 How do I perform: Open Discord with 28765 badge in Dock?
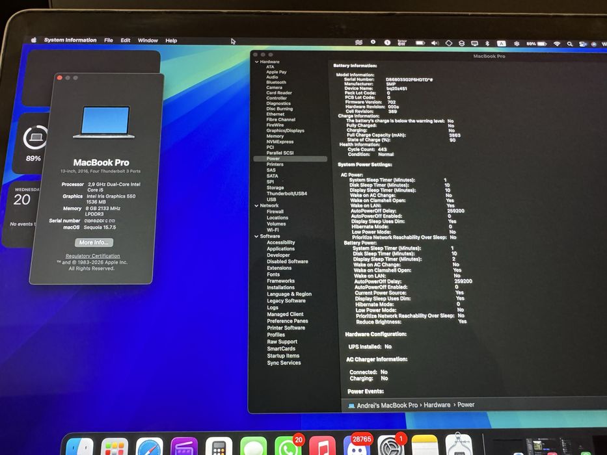click(357, 446)
